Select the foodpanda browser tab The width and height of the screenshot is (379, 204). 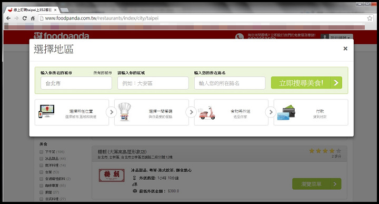tap(32, 10)
